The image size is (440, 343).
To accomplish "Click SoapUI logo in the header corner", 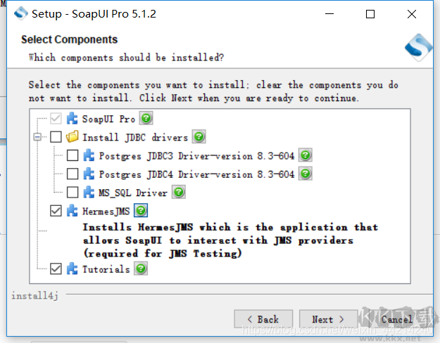I will click(418, 47).
